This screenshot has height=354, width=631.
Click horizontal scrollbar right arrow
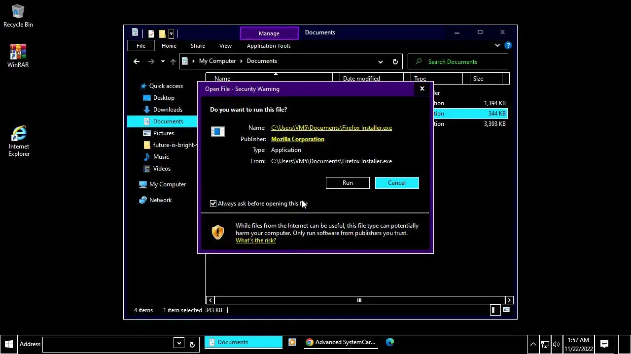[509, 300]
